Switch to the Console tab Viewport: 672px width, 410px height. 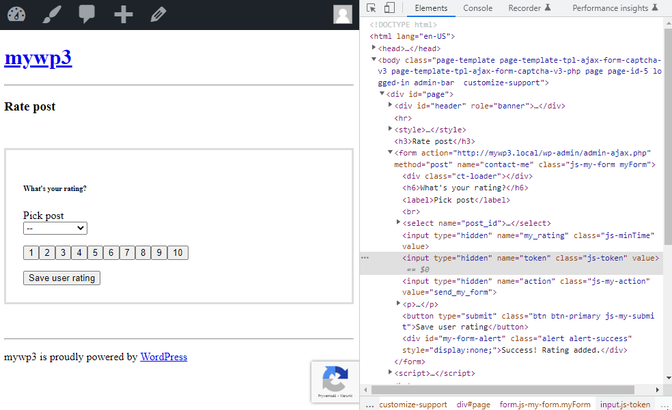[x=477, y=8]
